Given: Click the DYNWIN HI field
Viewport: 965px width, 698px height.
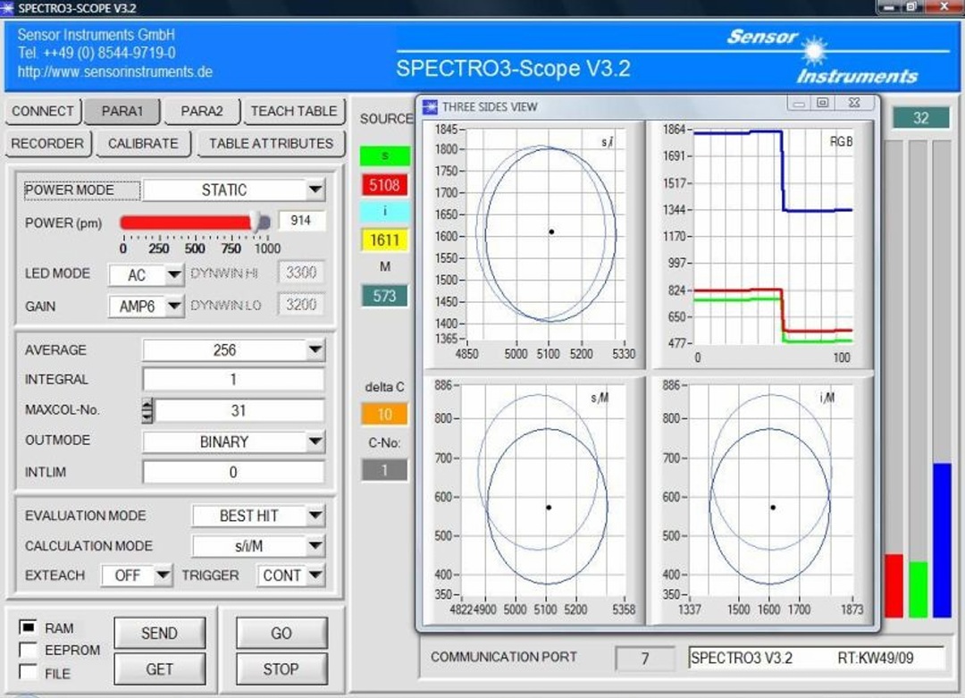Looking at the screenshot, I should coord(301,272).
